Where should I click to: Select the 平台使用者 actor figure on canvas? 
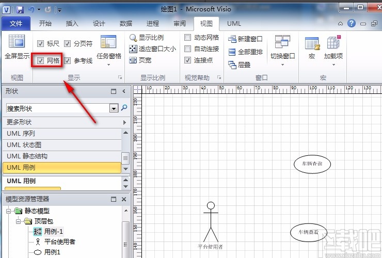(211, 222)
